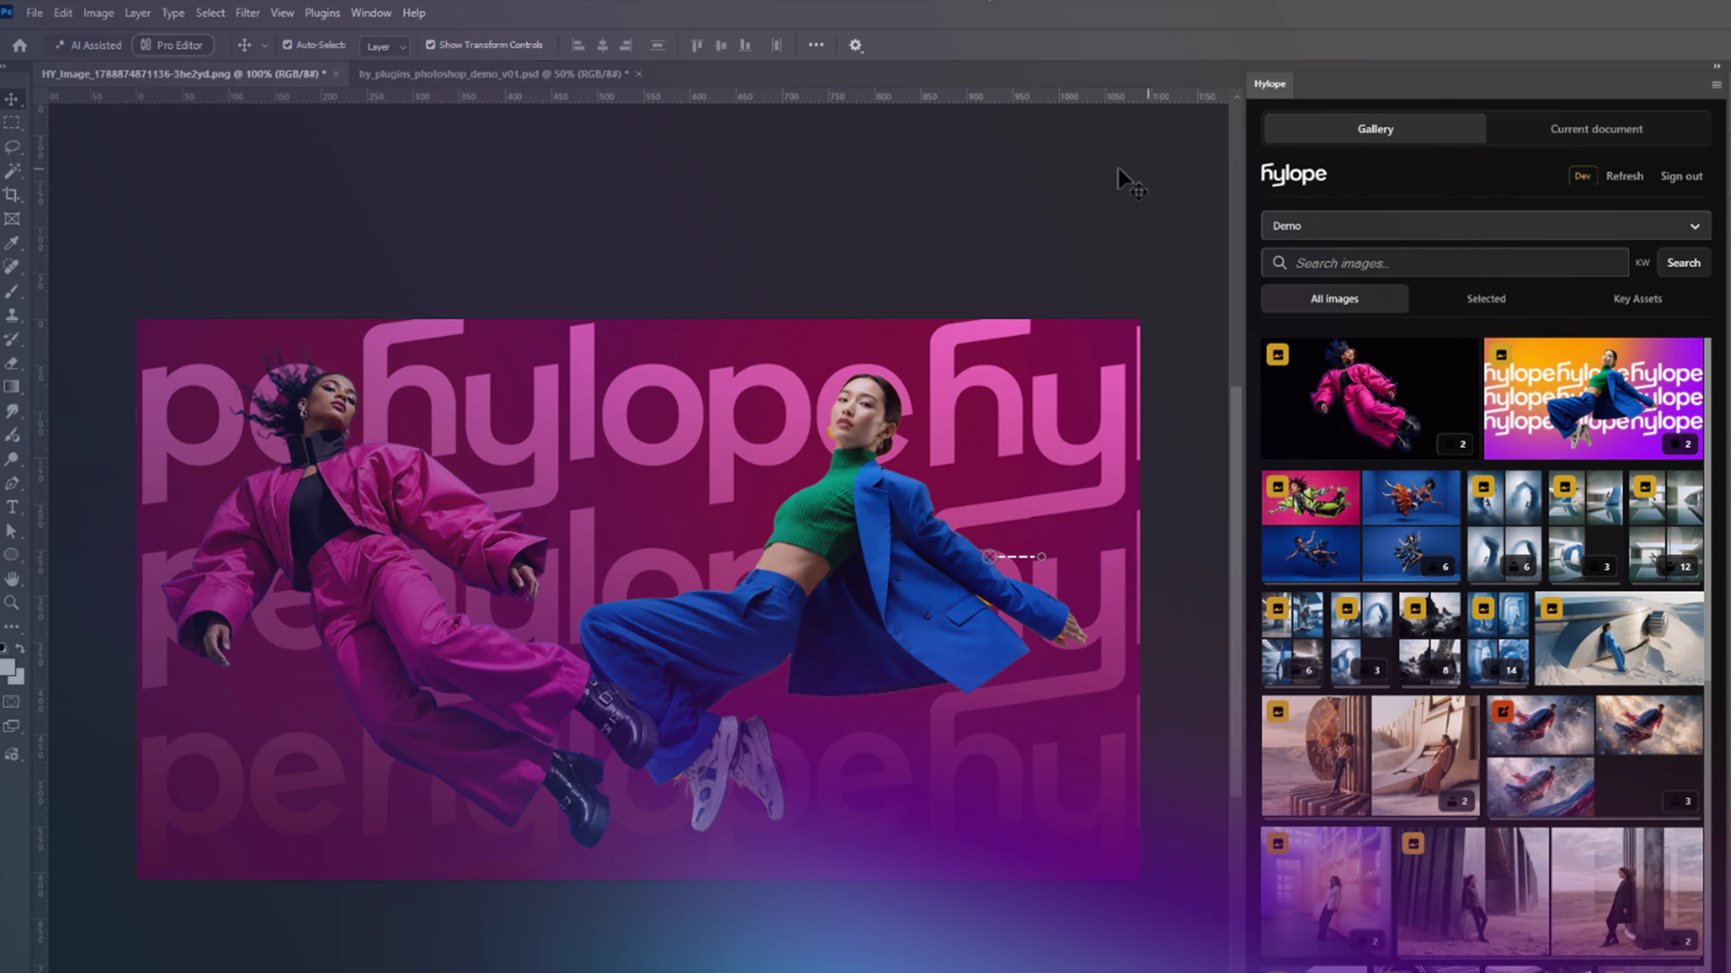The image size is (1731, 973).
Task: Click Refresh in Hylope panel
Action: pos(1624,177)
